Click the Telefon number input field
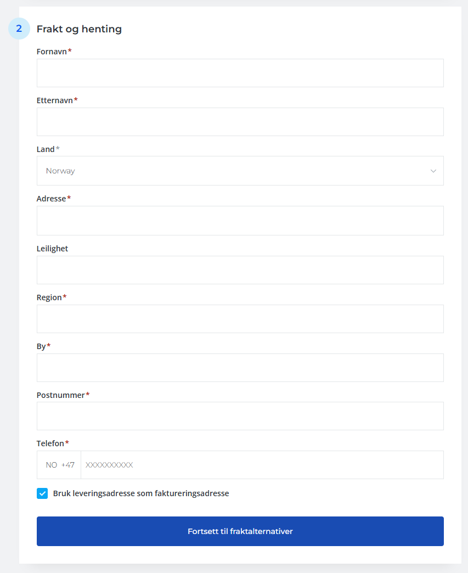 [x=262, y=465]
